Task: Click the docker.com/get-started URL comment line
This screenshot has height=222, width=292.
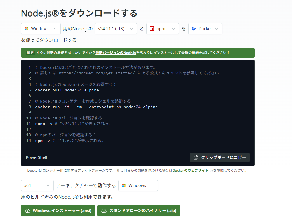Action: pos(127,73)
